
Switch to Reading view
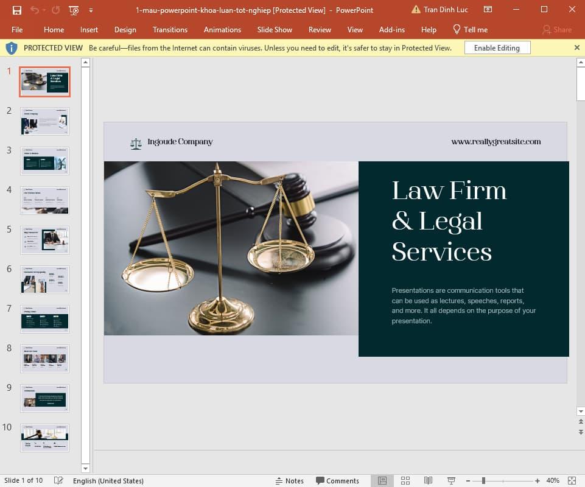pyautogui.click(x=428, y=480)
